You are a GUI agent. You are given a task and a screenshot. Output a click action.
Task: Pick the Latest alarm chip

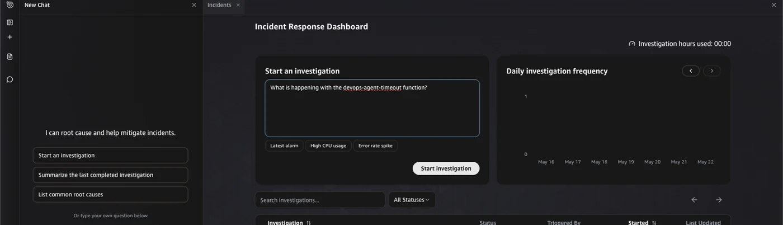(284, 146)
